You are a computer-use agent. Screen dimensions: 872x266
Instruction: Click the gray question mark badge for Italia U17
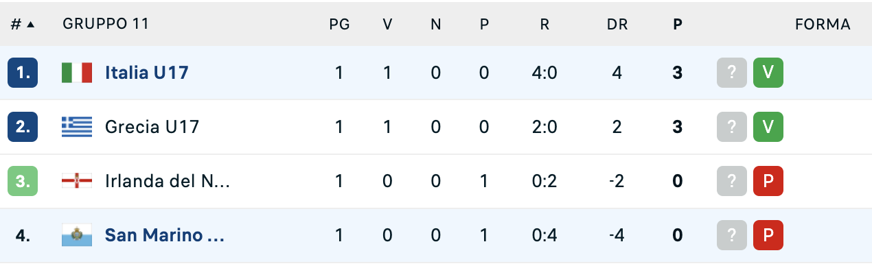(x=732, y=73)
